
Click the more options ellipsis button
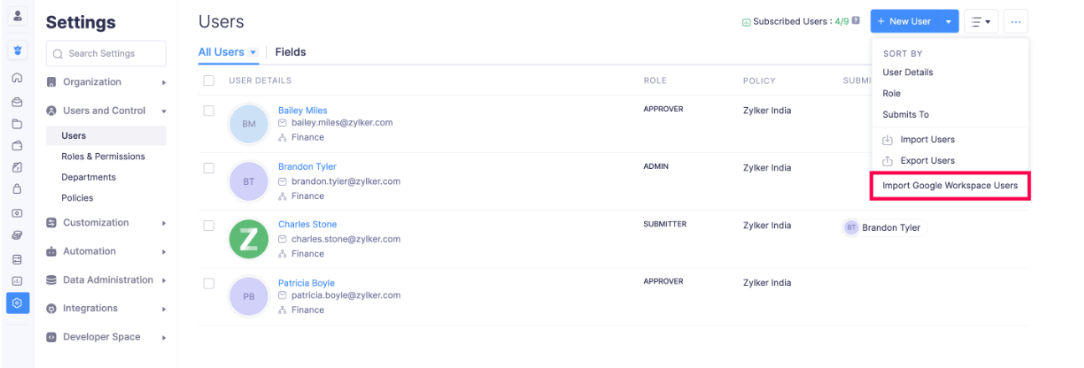click(x=1016, y=22)
